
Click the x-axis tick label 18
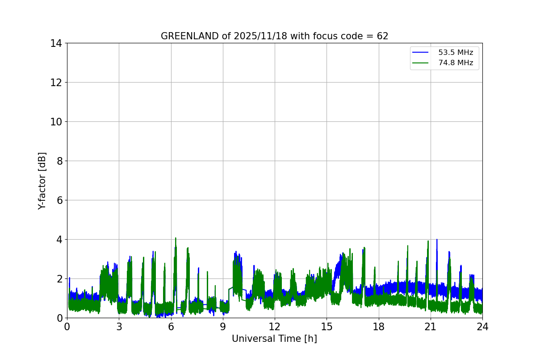click(379, 327)
